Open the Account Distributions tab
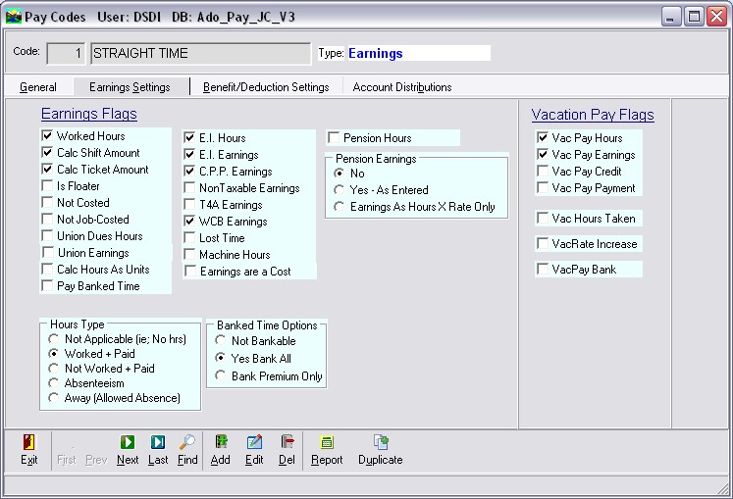The image size is (733, 499). coord(402,87)
